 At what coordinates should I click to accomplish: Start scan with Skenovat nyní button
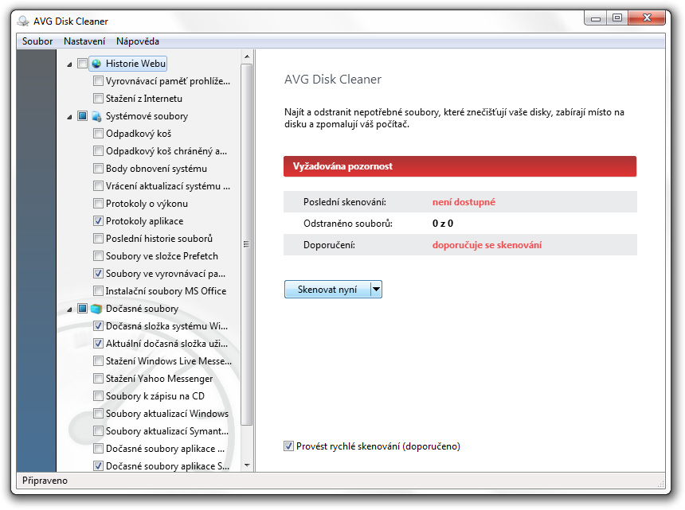(327, 290)
